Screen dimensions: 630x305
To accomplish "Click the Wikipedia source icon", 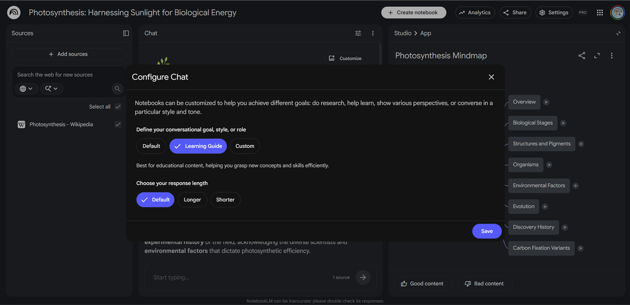I will click(x=22, y=125).
